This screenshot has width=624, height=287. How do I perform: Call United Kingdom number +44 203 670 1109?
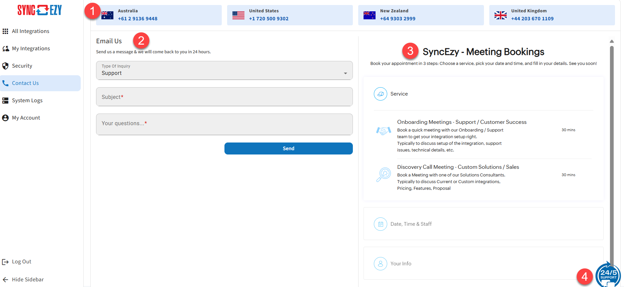tap(532, 19)
